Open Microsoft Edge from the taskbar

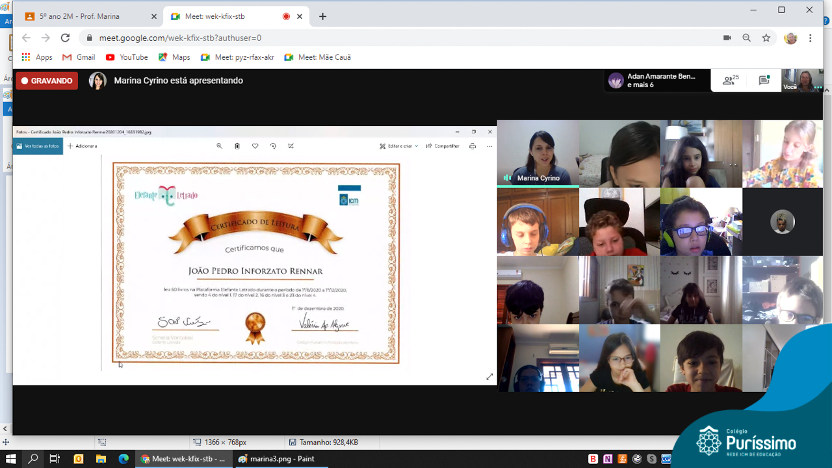tap(123, 459)
